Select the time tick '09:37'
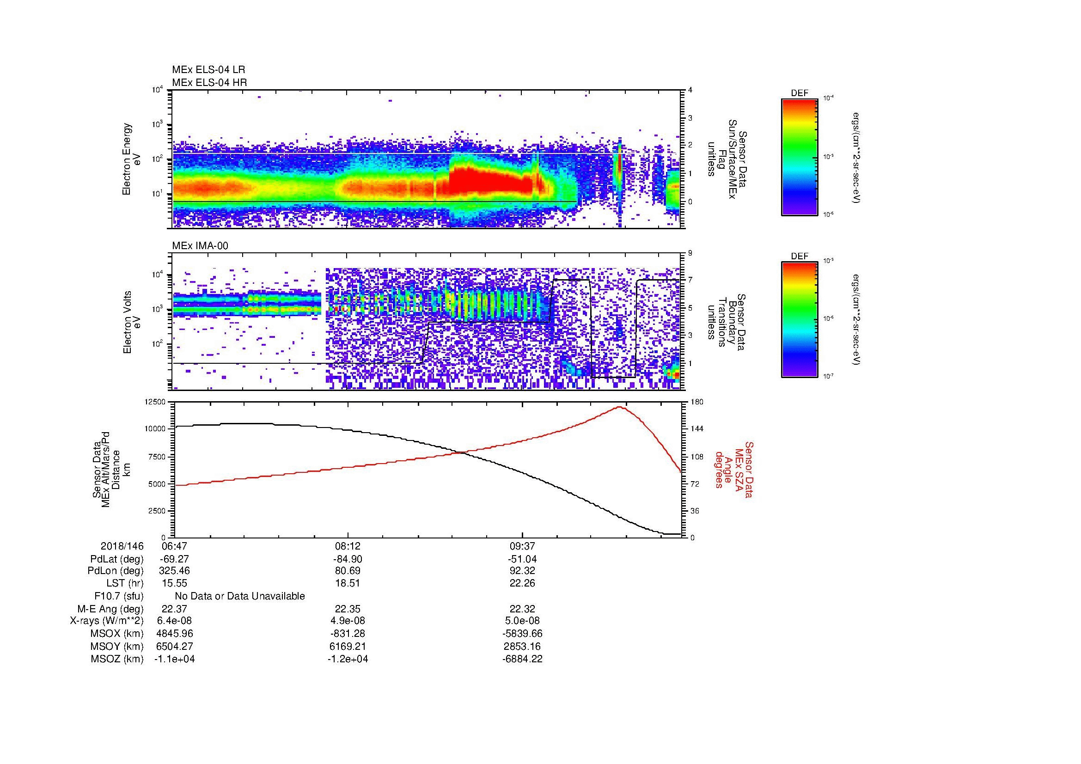This screenshot has width=1081, height=764. pyautogui.click(x=523, y=546)
